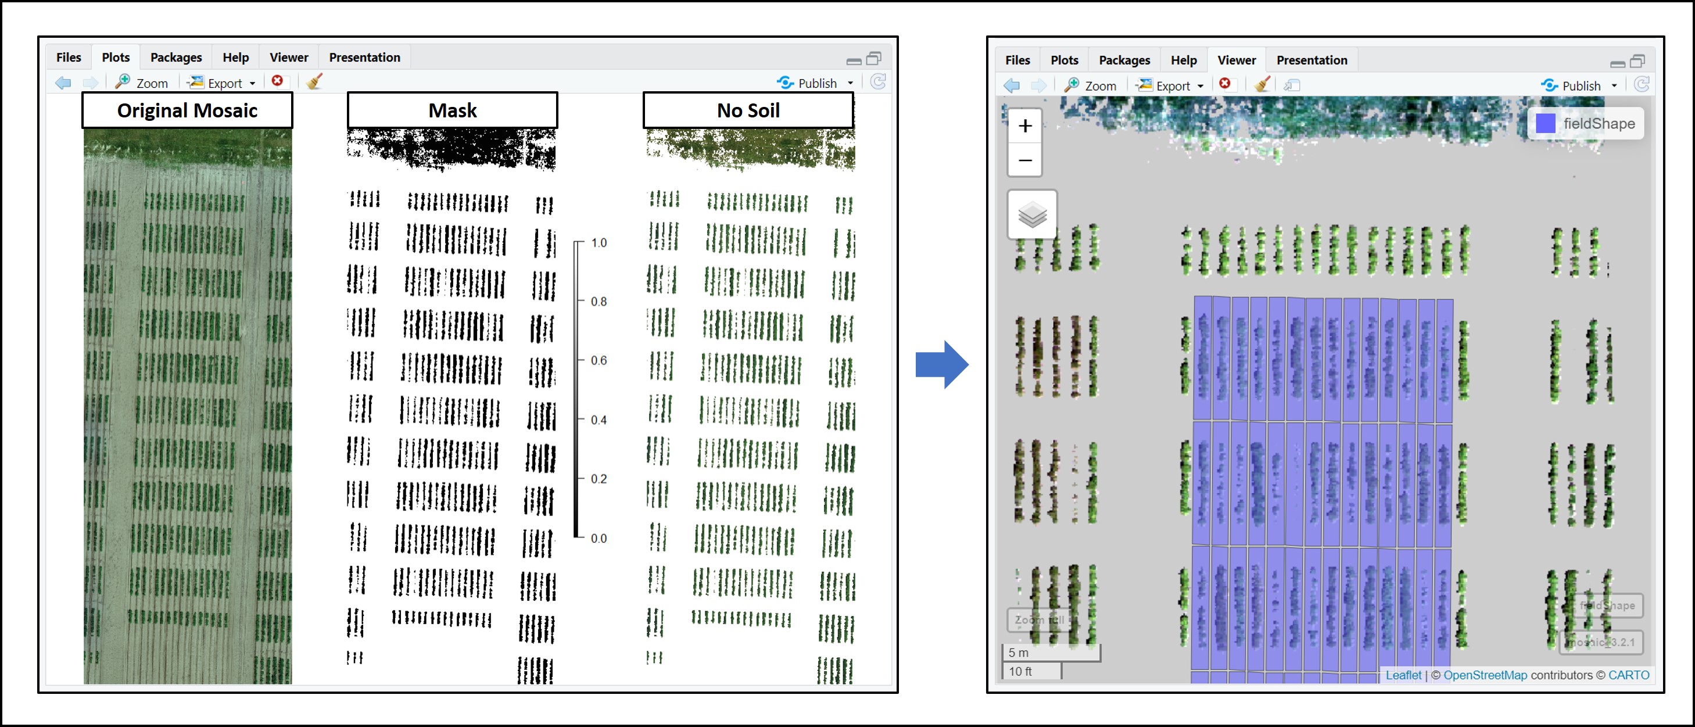Switch to the Packages tab in the left pane
Image resolution: width=1695 pixels, height=727 pixels.
click(175, 57)
